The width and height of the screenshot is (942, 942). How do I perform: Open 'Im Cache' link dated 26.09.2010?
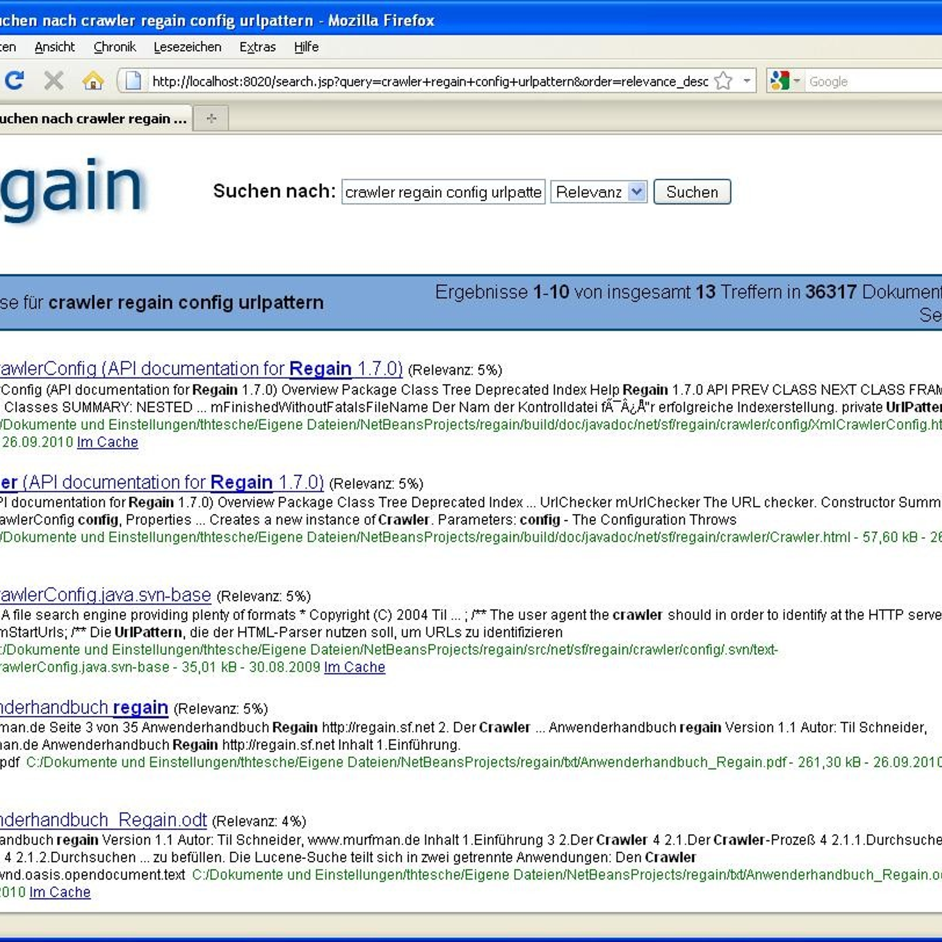pyautogui.click(x=107, y=442)
